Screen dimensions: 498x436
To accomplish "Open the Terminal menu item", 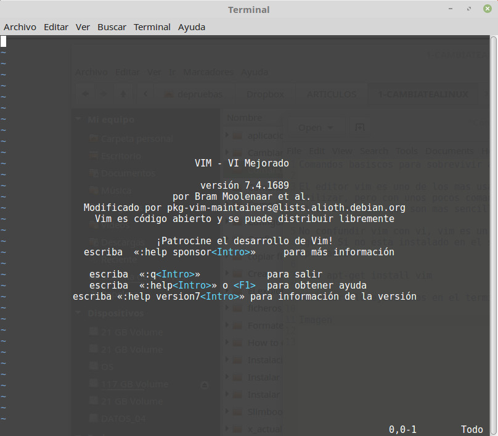I will [152, 27].
